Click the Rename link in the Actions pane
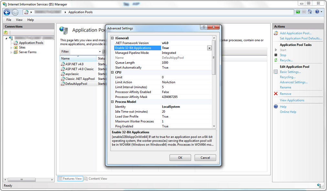The image size is (327, 191). [285, 88]
